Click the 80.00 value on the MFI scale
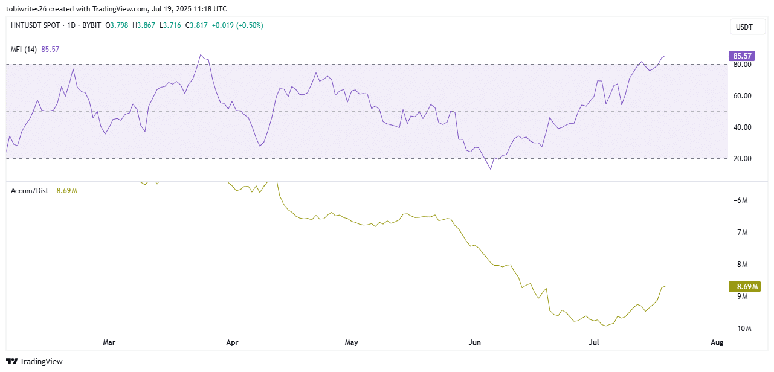The height and width of the screenshot is (372, 774). click(743, 65)
